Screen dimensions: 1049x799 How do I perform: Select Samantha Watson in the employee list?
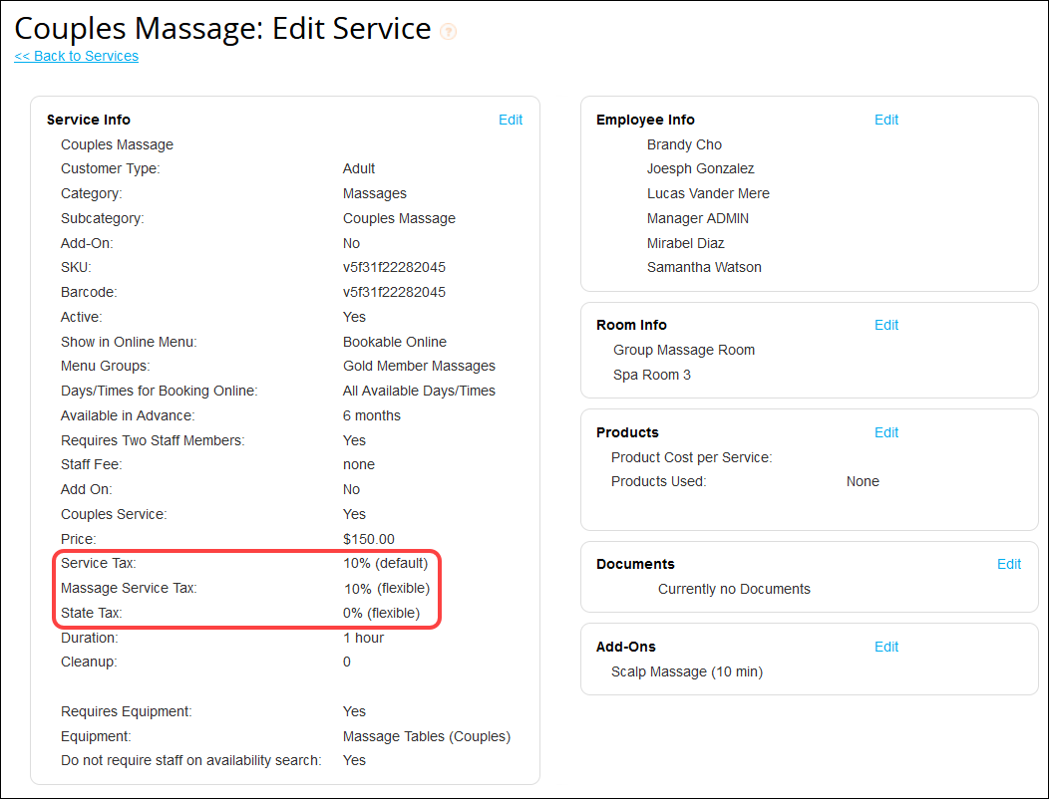(704, 267)
